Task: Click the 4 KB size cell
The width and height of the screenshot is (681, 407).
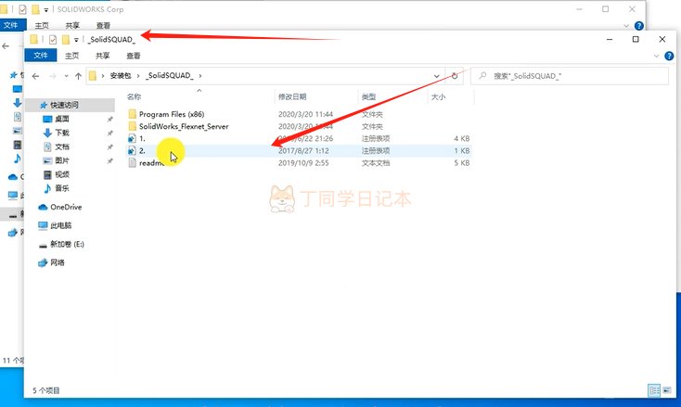Action: tap(462, 138)
